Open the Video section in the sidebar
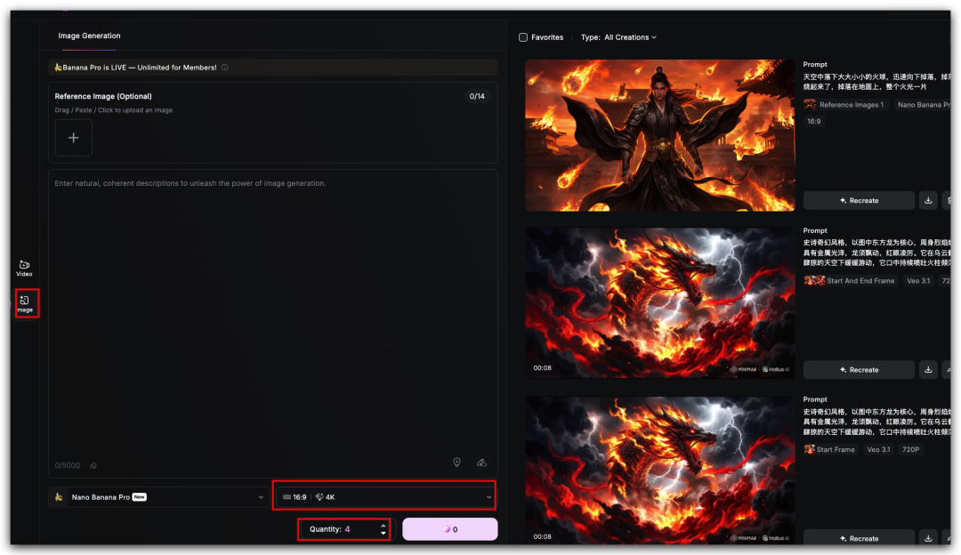 click(25, 269)
